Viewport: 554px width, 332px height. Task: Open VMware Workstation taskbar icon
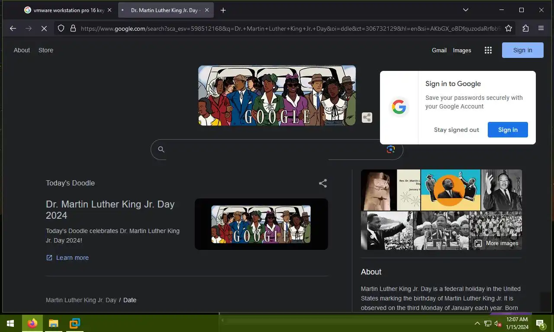click(74, 323)
